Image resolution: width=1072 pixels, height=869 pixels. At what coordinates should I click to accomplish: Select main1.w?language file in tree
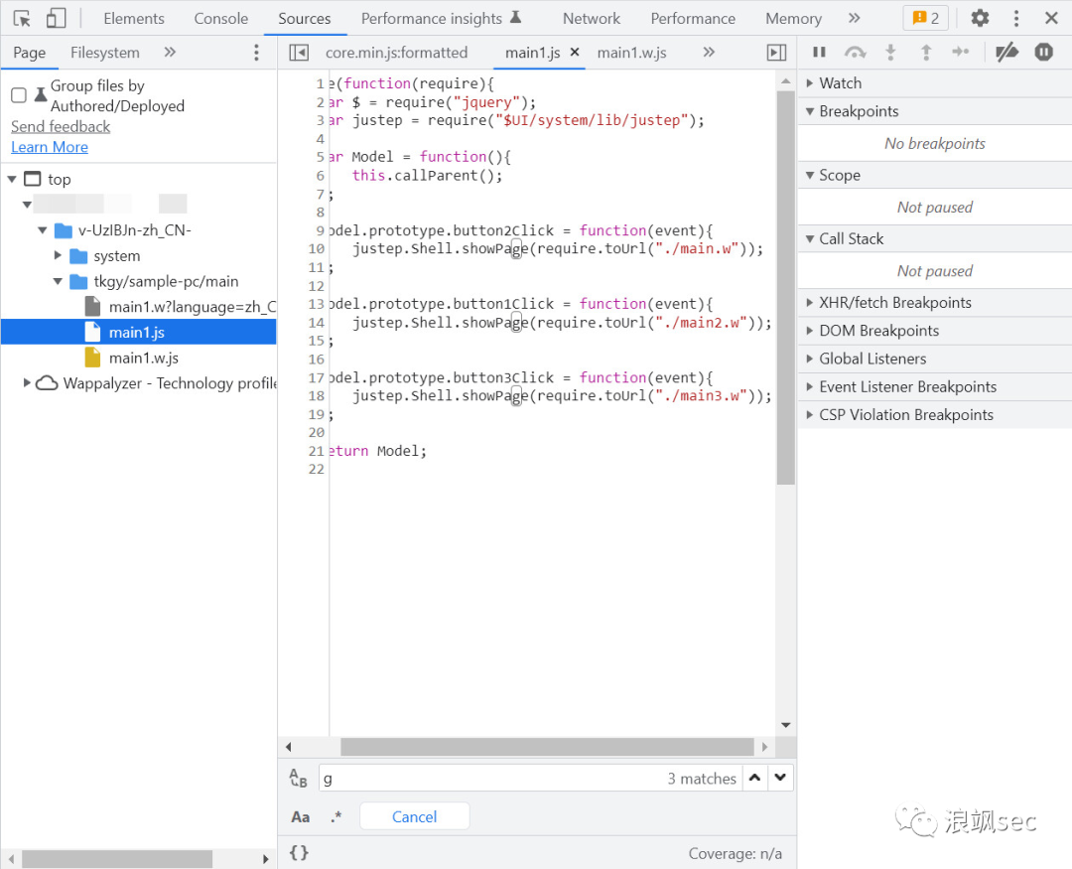pos(181,307)
